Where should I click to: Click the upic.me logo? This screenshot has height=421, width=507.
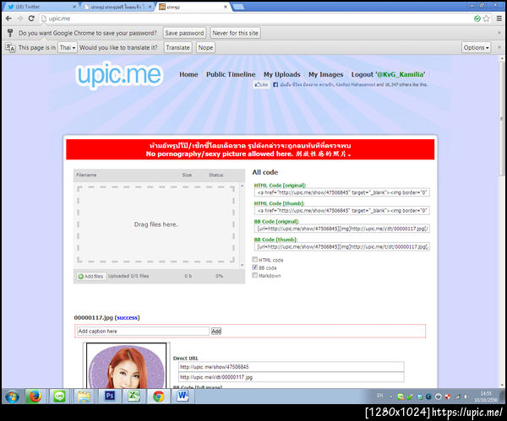point(119,74)
